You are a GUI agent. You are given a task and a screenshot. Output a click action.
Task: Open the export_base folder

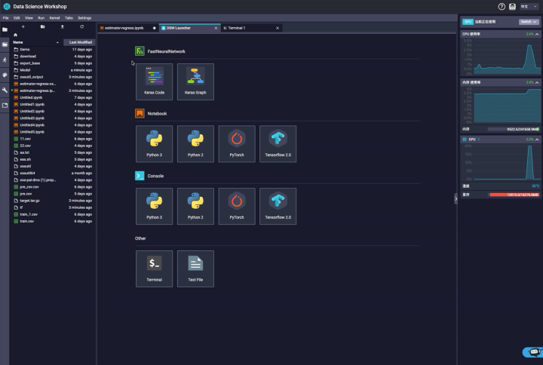pos(53,63)
